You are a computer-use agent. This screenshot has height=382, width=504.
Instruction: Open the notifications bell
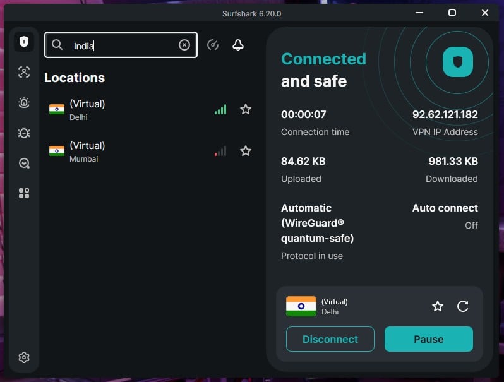(238, 45)
